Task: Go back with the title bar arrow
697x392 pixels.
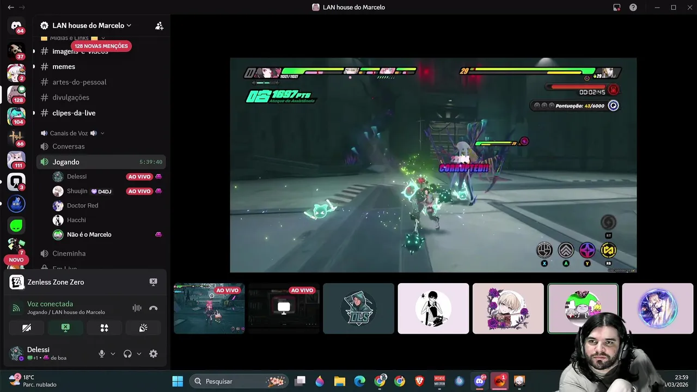Action: 11,8
